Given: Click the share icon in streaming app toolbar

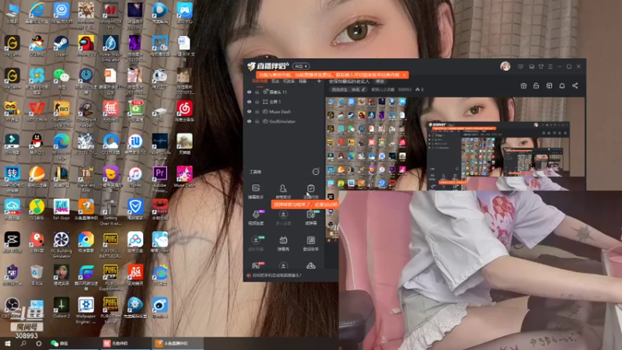Looking at the screenshot, I should (x=575, y=86).
